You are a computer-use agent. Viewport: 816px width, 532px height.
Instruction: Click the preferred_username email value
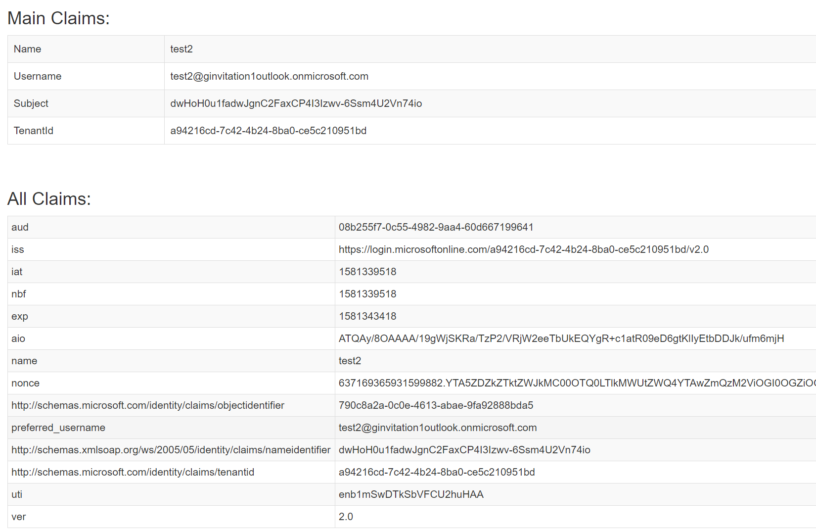click(x=437, y=428)
